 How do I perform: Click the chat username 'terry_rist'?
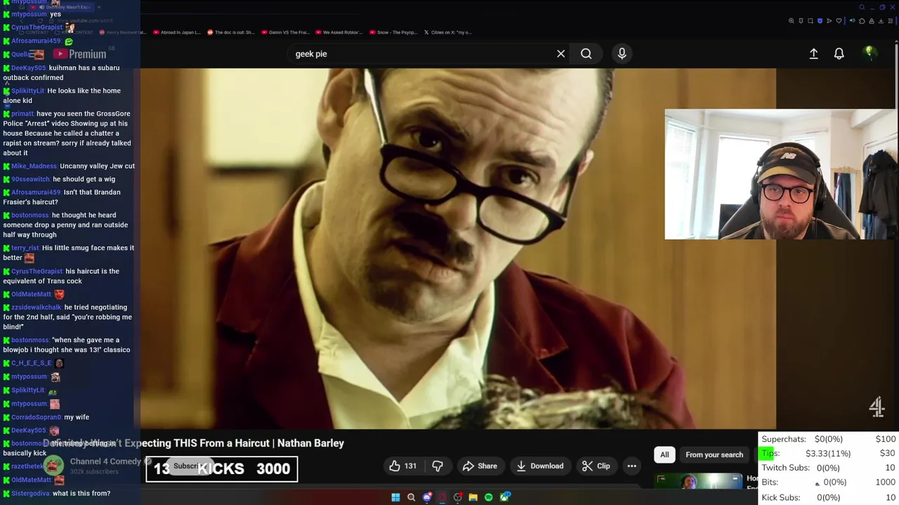pos(25,248)
